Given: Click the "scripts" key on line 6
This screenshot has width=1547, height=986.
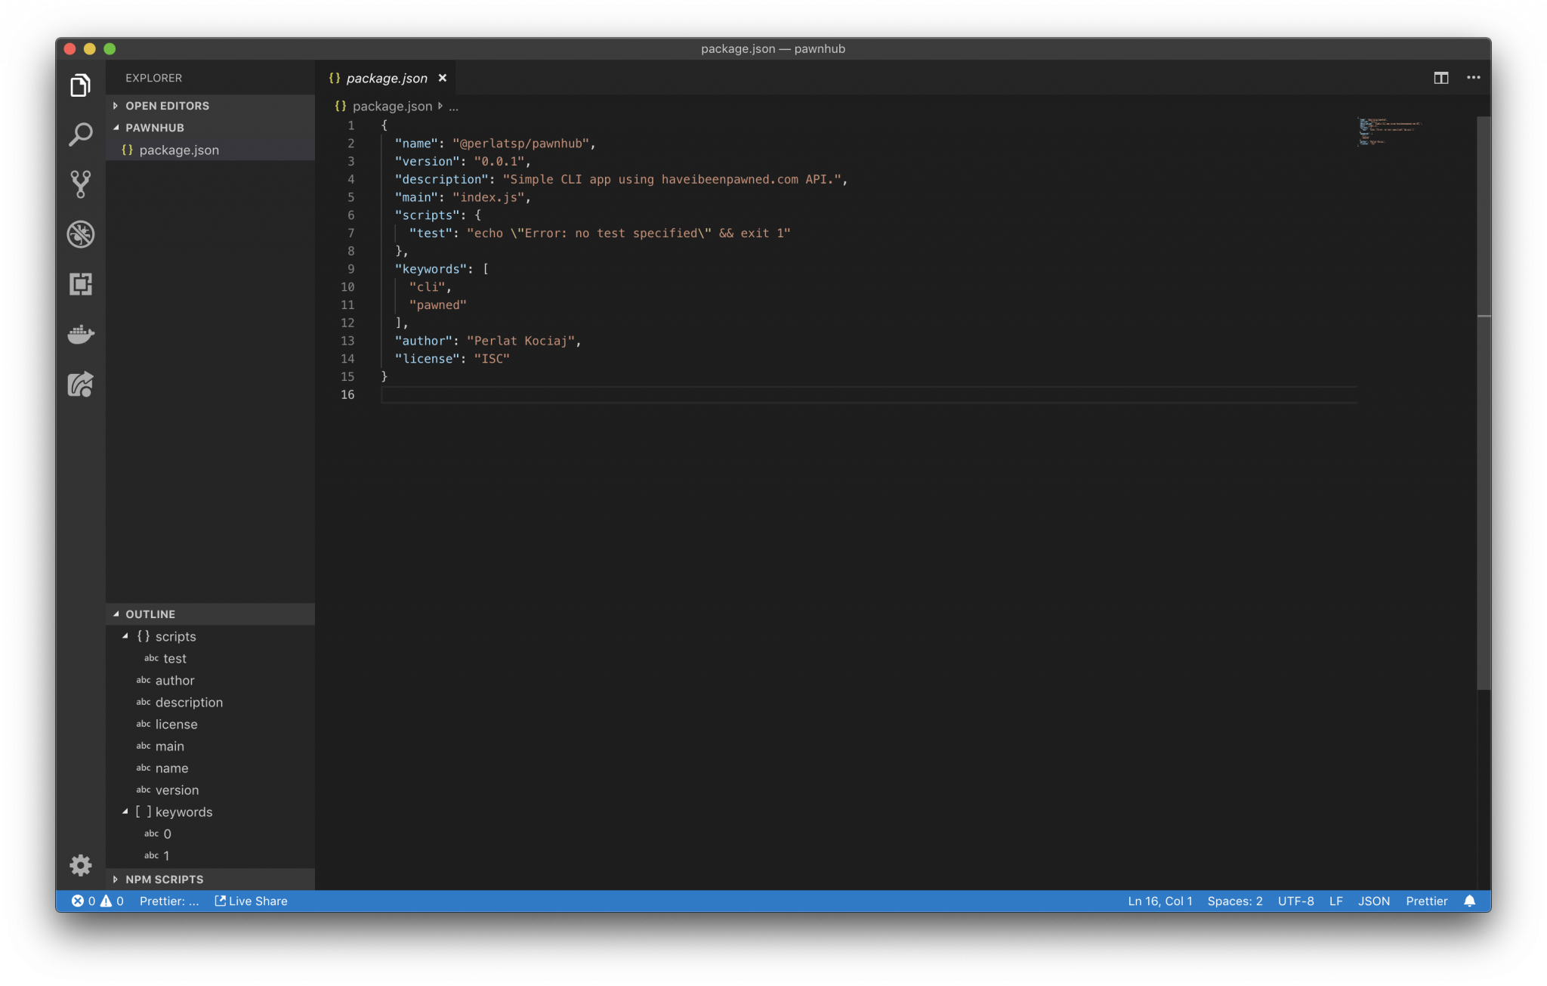Looking at the screenshot, I should click(427, 215).
